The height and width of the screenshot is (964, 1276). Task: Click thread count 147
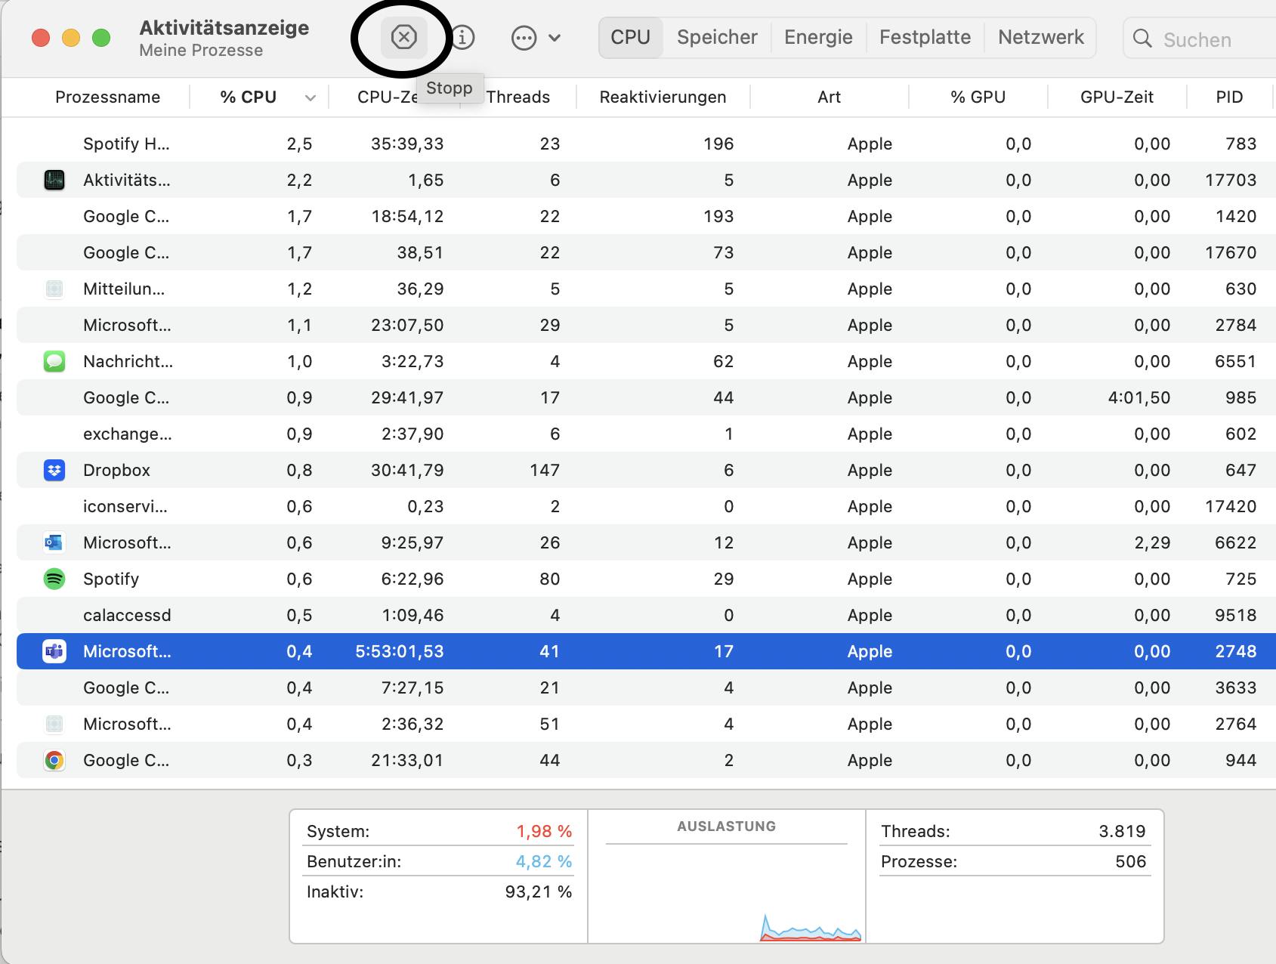[x=545, y=470]
